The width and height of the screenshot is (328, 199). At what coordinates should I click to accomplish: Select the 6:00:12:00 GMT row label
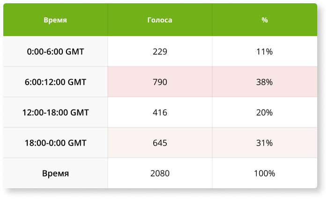coord(55,82)
